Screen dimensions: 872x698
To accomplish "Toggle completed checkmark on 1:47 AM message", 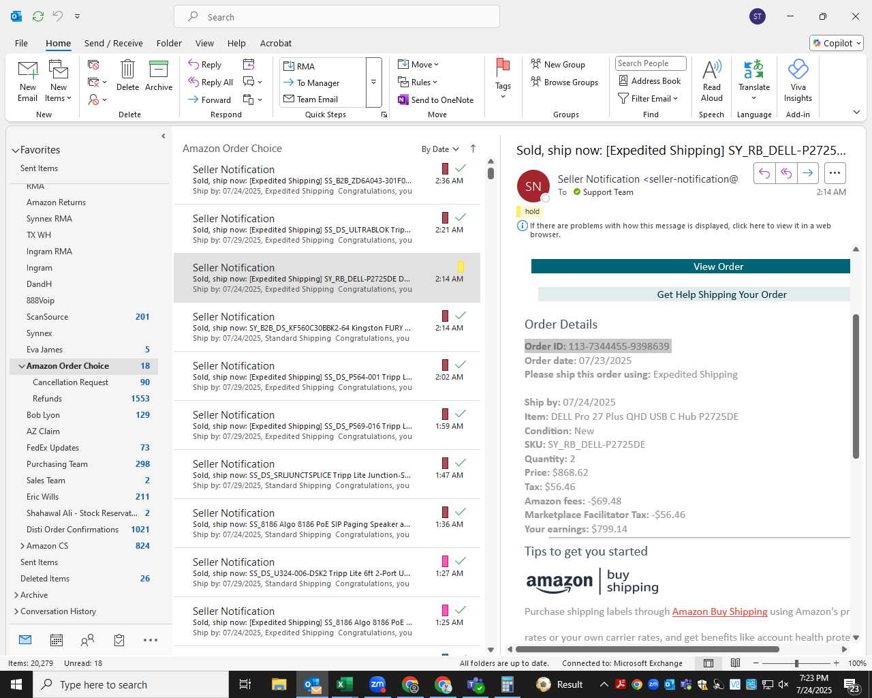I will (x=461, y=463).
